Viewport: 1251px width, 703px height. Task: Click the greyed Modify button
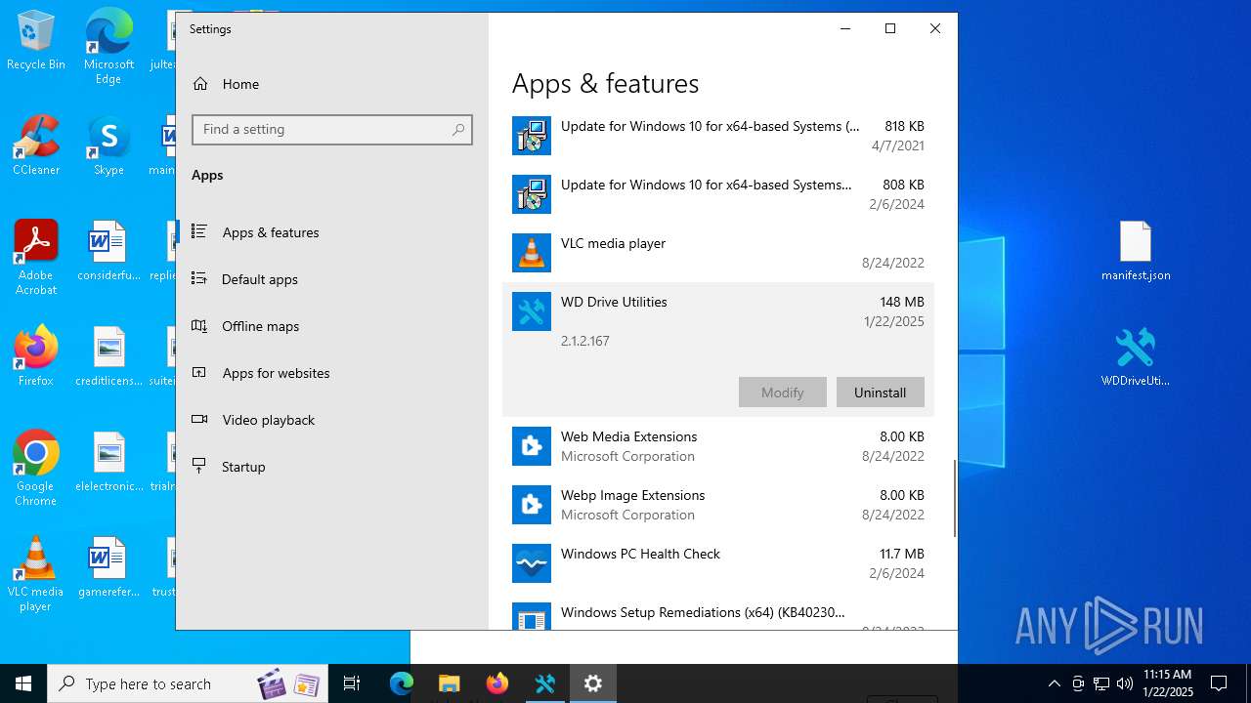click(x=783, y=393)
